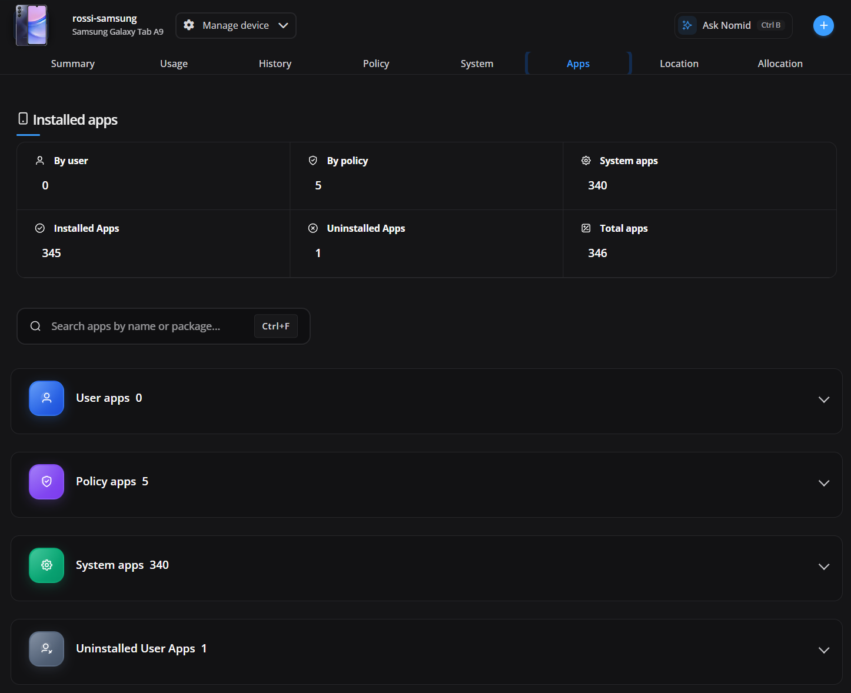Click the System apps count 340 stat
The width and height of the screenshot is (851, 693).
click(597, 185)
